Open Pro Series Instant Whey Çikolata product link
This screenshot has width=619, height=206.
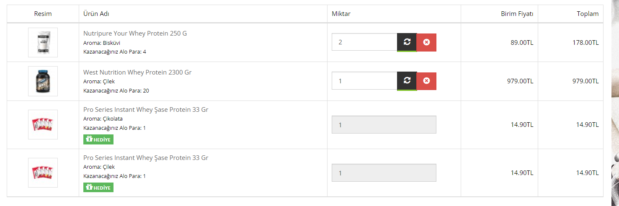[x=146, y=110]
